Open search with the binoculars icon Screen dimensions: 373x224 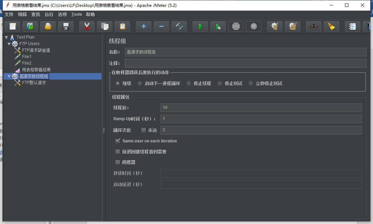(314, 26)
